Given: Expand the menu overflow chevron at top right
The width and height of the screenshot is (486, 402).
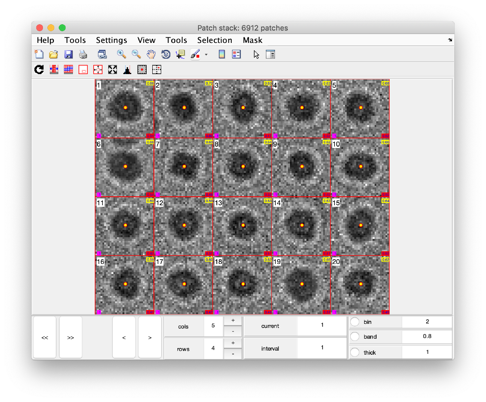Looking at the screenshot, I should coord(450,40).
